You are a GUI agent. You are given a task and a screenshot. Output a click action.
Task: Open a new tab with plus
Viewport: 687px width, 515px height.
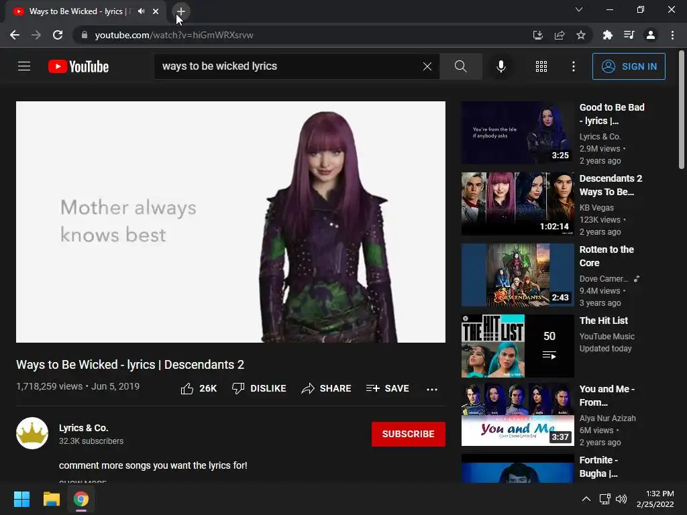(181, 11)
